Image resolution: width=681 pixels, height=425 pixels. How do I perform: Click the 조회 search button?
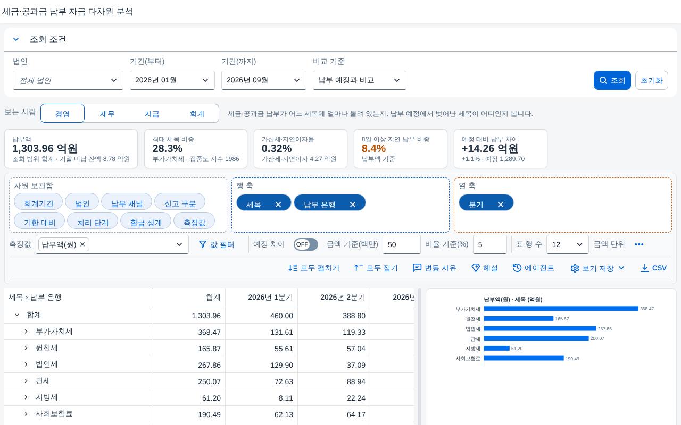(612, 80)
